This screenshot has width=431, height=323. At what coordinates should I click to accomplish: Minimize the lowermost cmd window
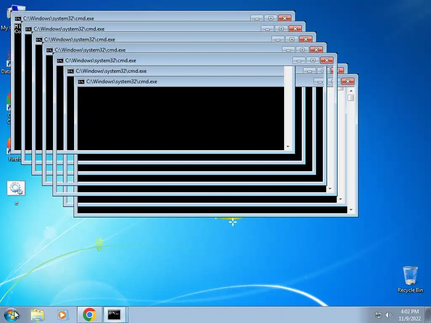320,82
